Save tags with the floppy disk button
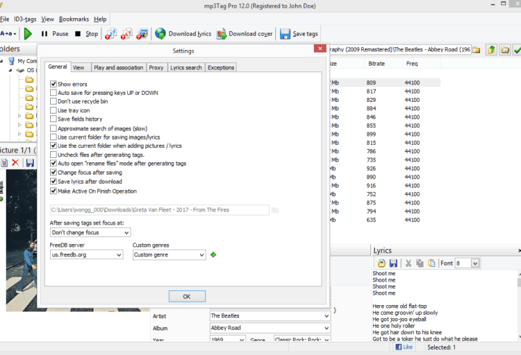The image size is (521, 355). tap(299, 34)
